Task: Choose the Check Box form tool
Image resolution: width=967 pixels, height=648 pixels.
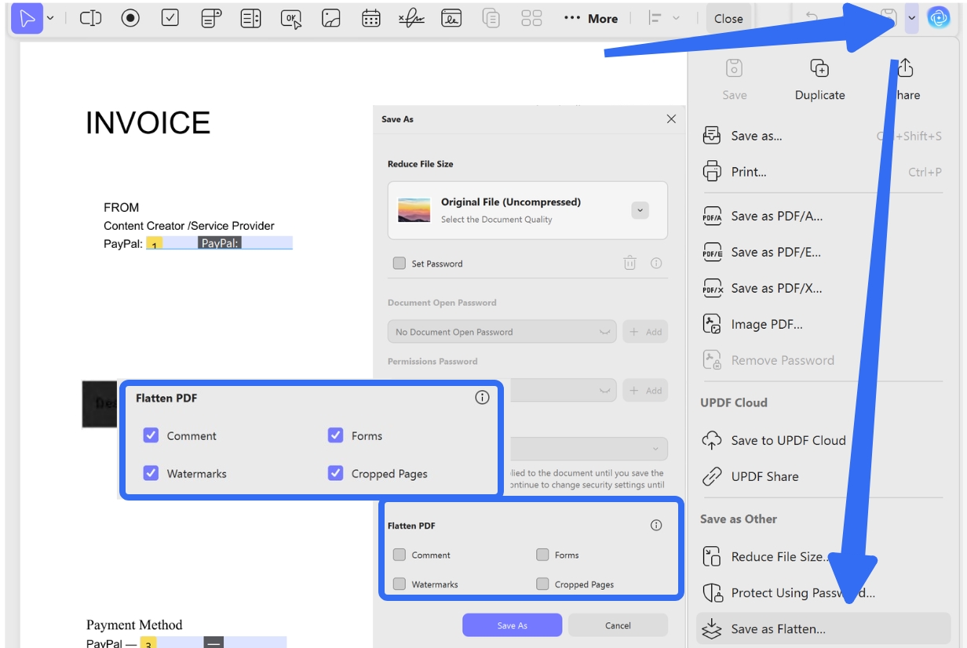Action: 170,18
